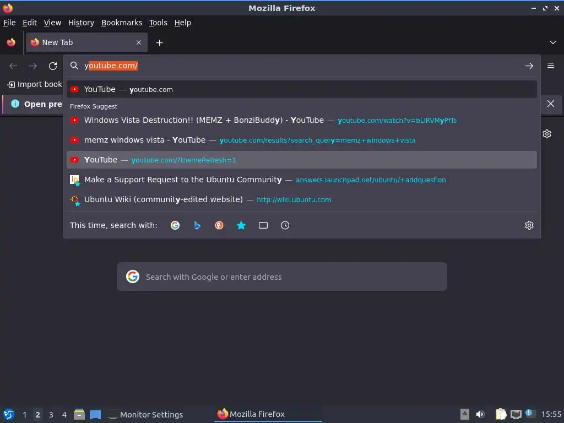Open the File menu
564x423 pixels.
coord(9,23)
